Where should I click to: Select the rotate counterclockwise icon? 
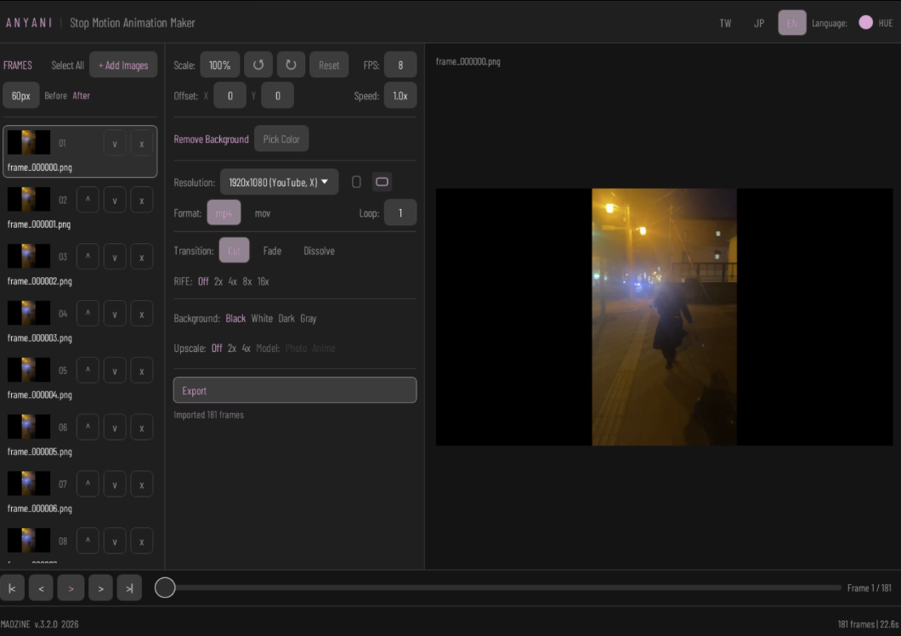258,64
